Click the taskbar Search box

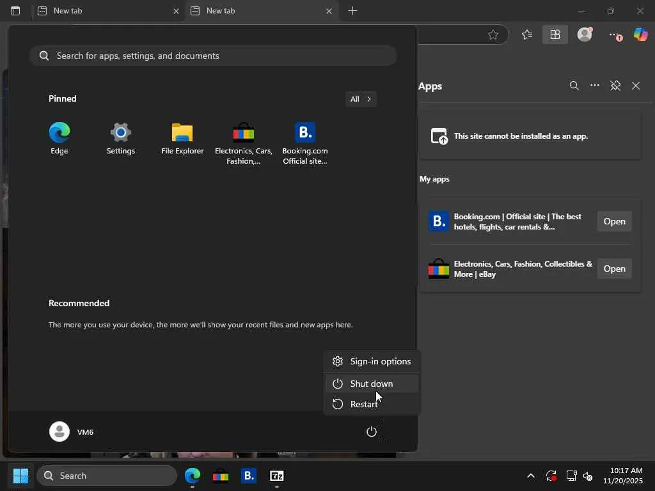107,476
